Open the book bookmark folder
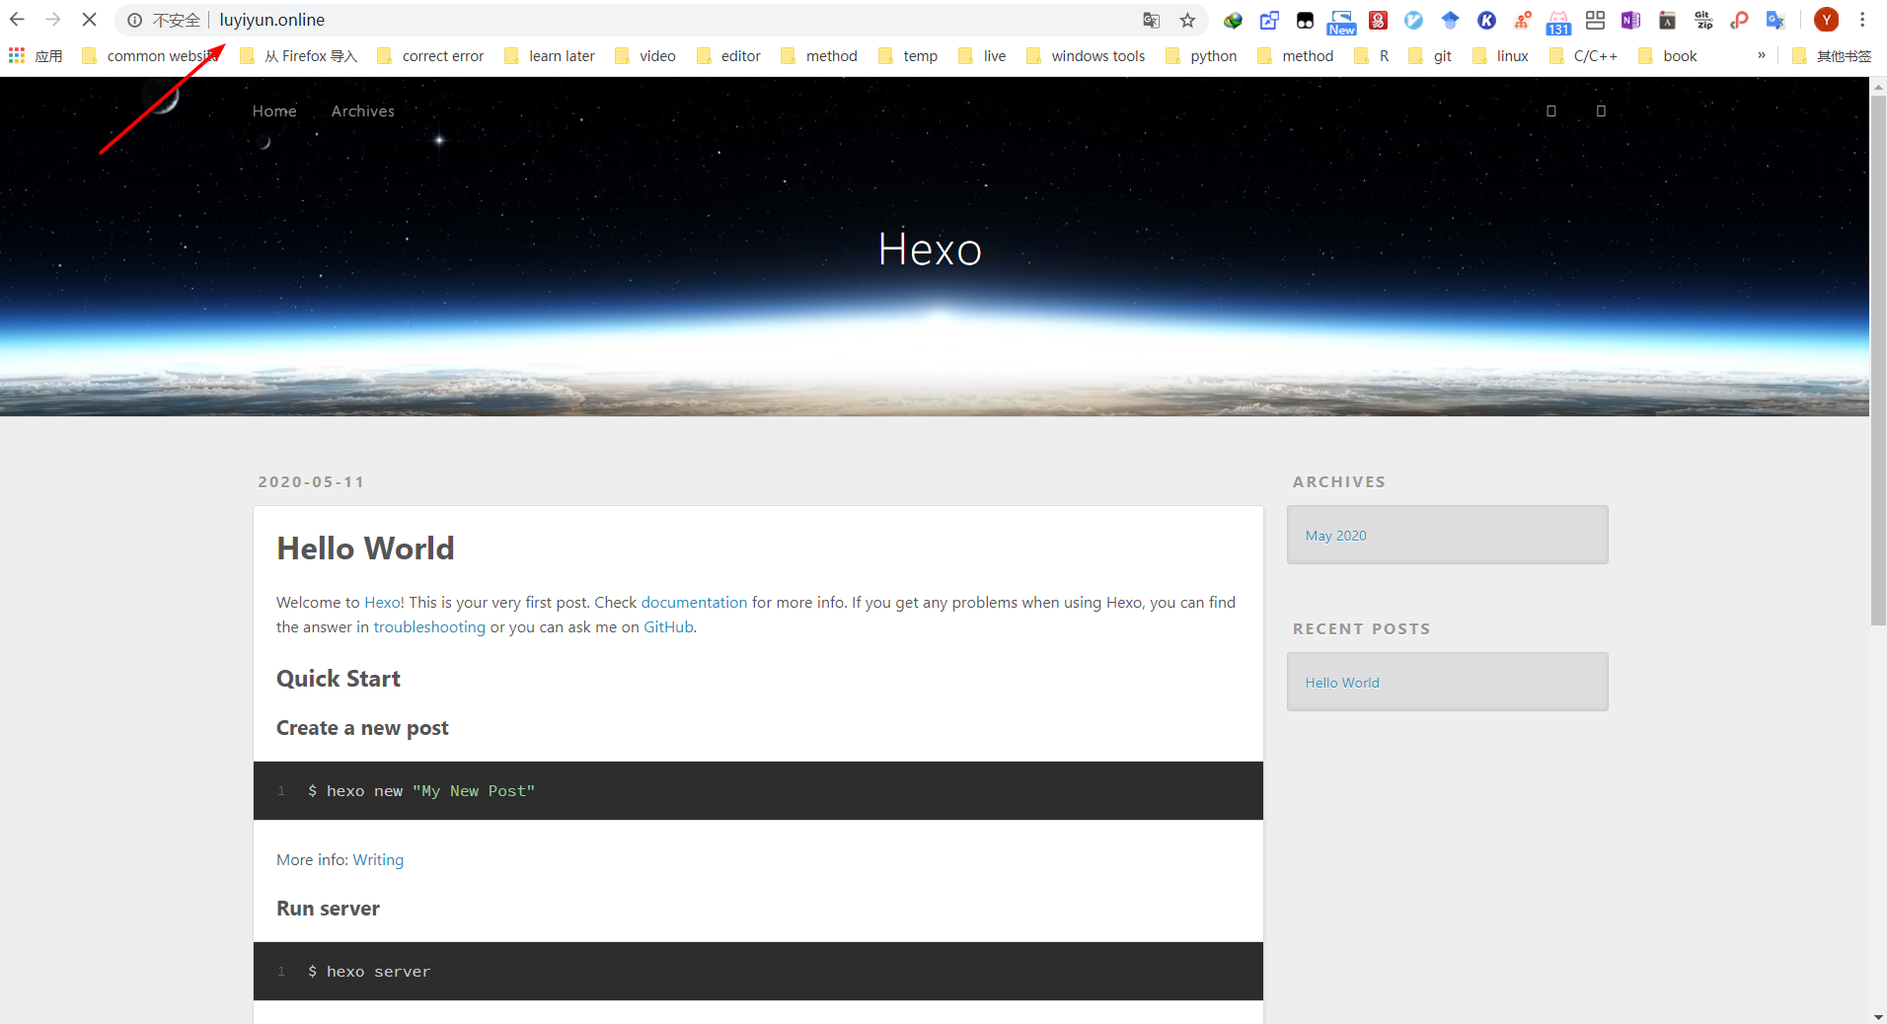Screen dimensions: 1887x1024 tap(1668, 56)
